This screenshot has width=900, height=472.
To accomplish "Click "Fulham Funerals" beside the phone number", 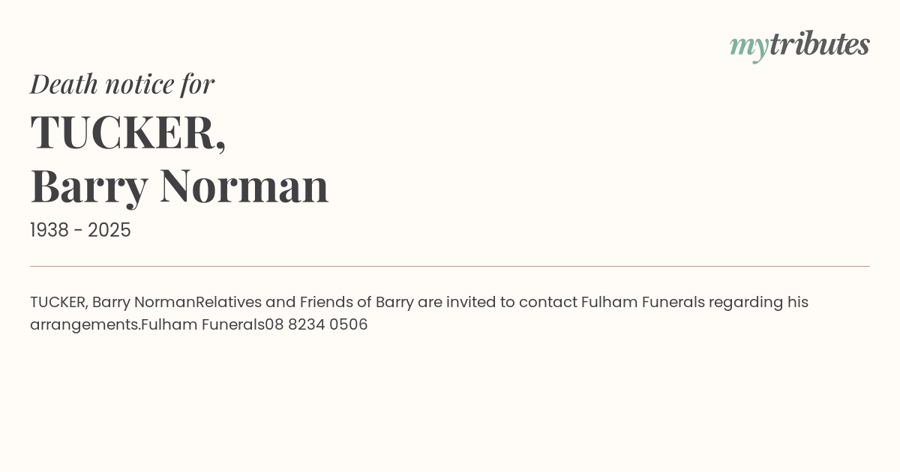I will click(202, 325).
